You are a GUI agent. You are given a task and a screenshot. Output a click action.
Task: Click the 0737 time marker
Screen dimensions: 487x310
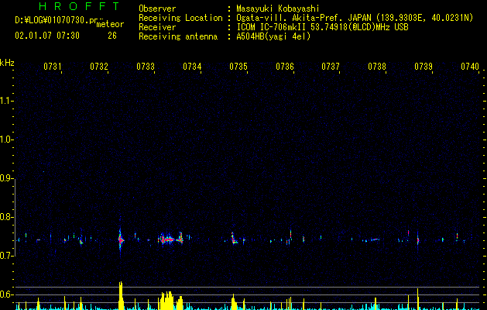[331, 67]
